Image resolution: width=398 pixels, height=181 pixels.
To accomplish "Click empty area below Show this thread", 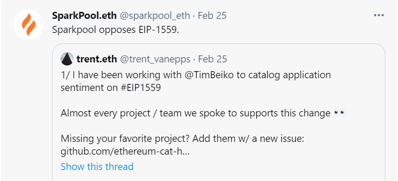I will (218, 177).
